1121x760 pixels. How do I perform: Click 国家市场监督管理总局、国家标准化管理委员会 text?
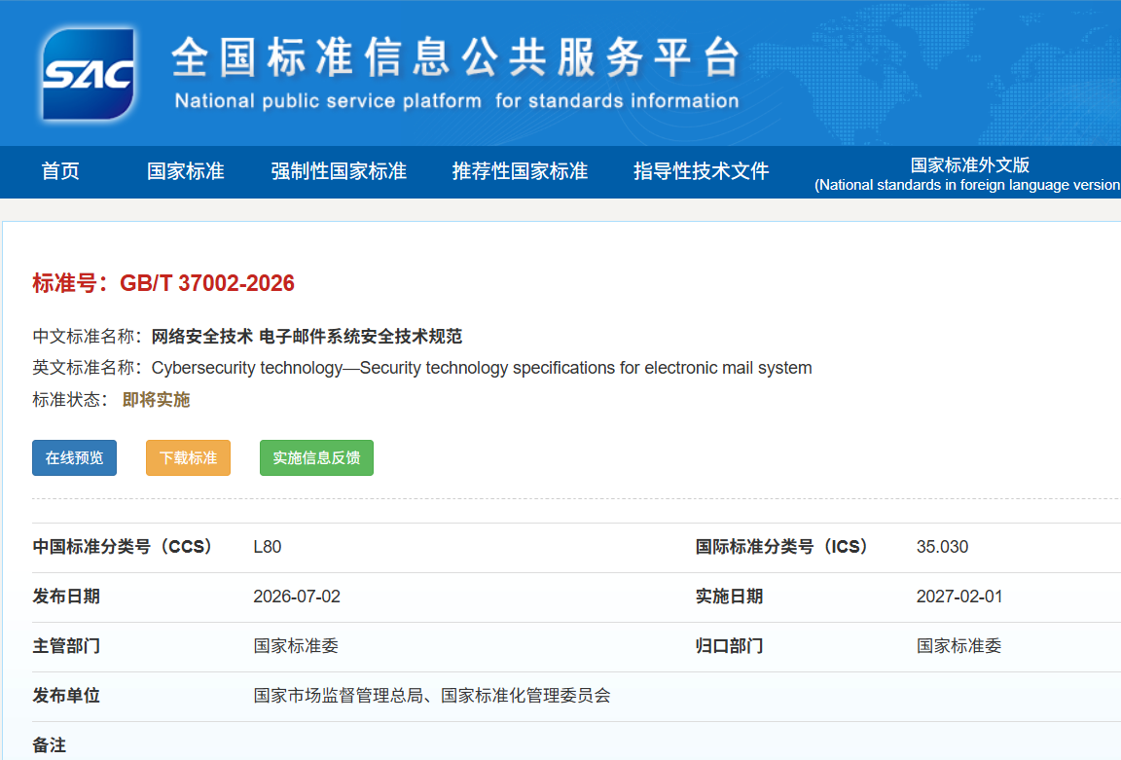point(432,696)
